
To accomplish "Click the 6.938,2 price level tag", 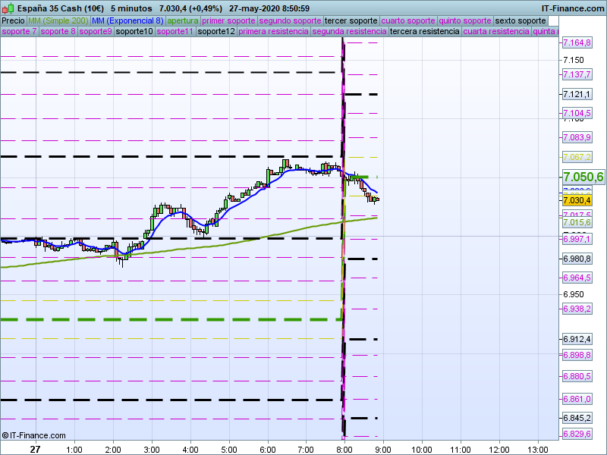I will (577, 309).
